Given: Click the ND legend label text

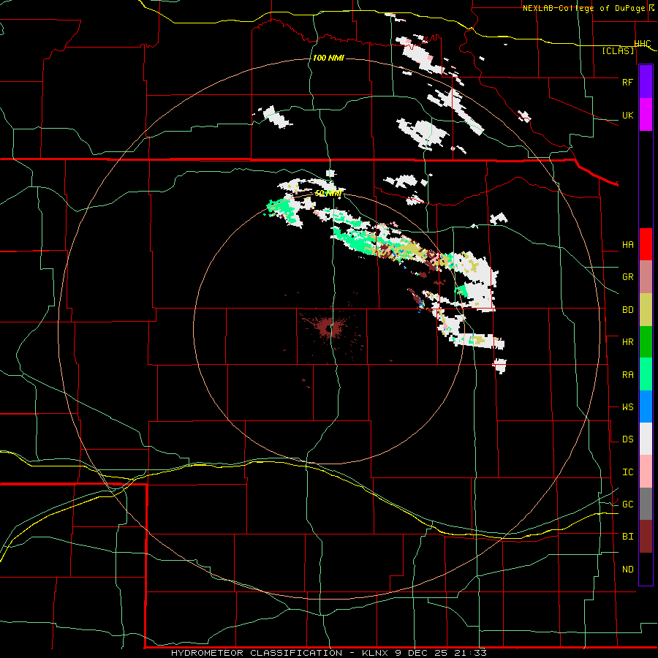Looking at the screenshot, I should click(627, 570).
